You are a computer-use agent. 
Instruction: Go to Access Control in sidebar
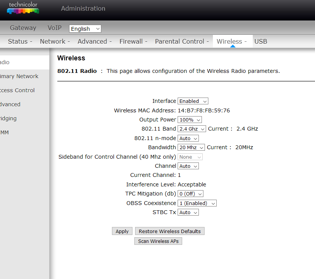pyautogui.click(x=17, y=90)
